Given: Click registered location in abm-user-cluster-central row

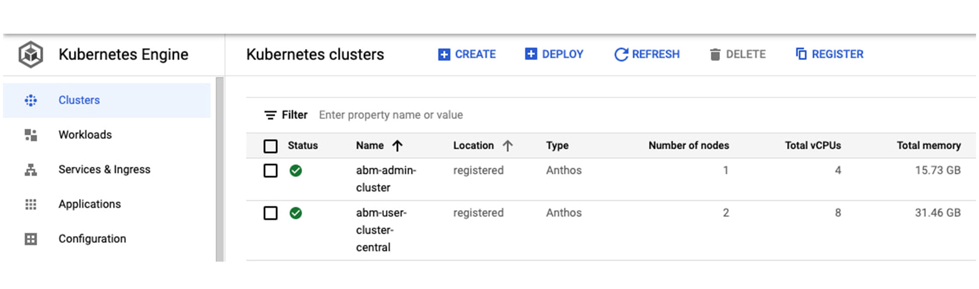Looking at the screenshot, I should [x=478, y=213].
